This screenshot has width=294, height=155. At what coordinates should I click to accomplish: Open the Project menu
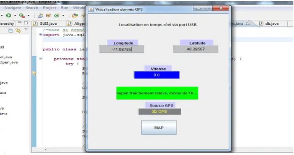(x=50, y=8)
